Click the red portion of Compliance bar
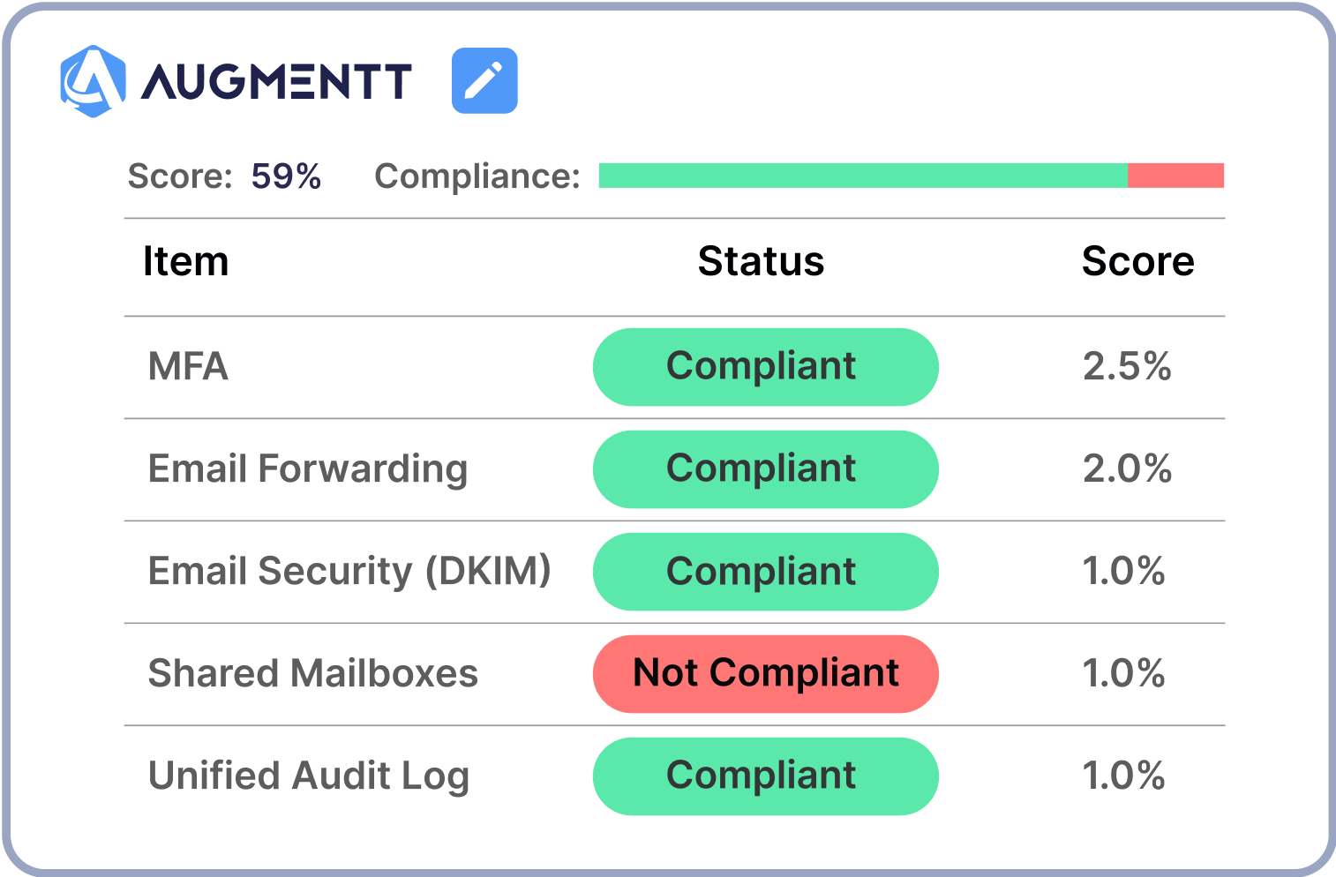Screen dimensions: 1336x877 (x=1175, y=176)
